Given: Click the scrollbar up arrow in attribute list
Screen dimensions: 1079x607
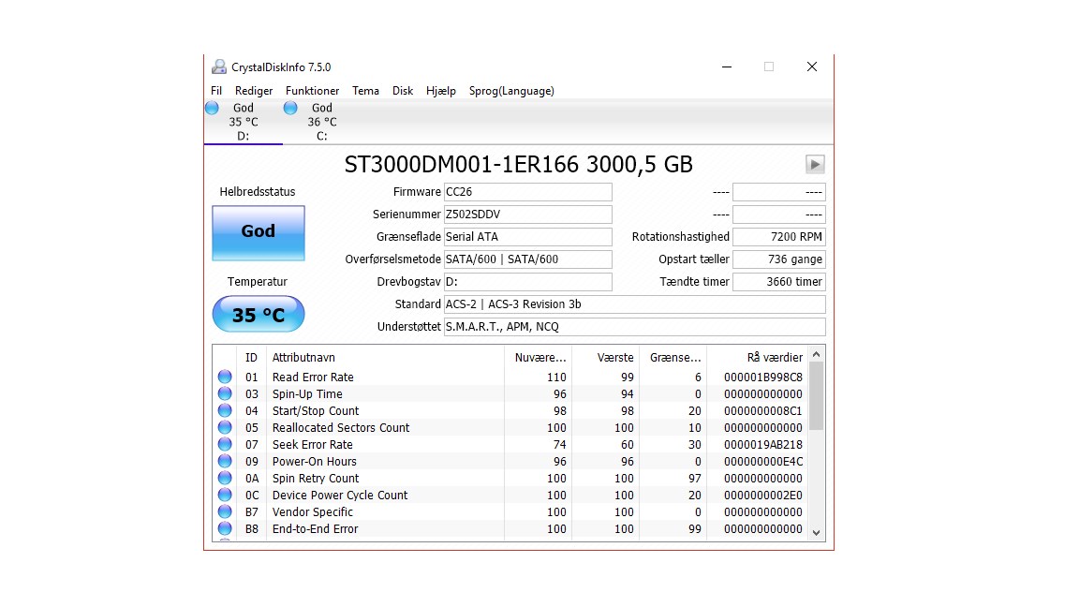Looking at the screenshot, I should (x=816, y=354).
